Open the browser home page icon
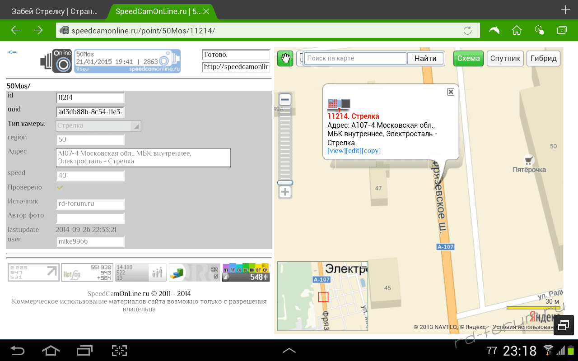 click(x=517, y=30)
